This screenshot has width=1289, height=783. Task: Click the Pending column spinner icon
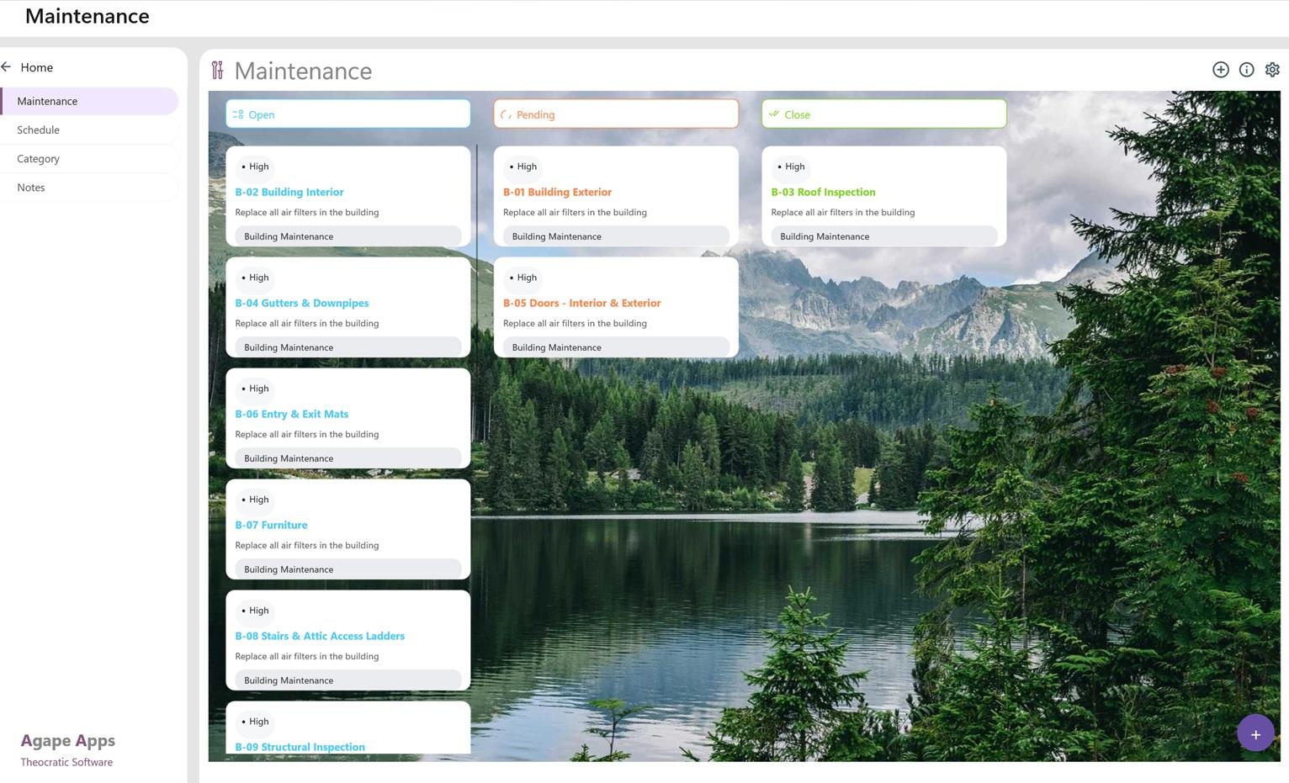pos(506,115)
